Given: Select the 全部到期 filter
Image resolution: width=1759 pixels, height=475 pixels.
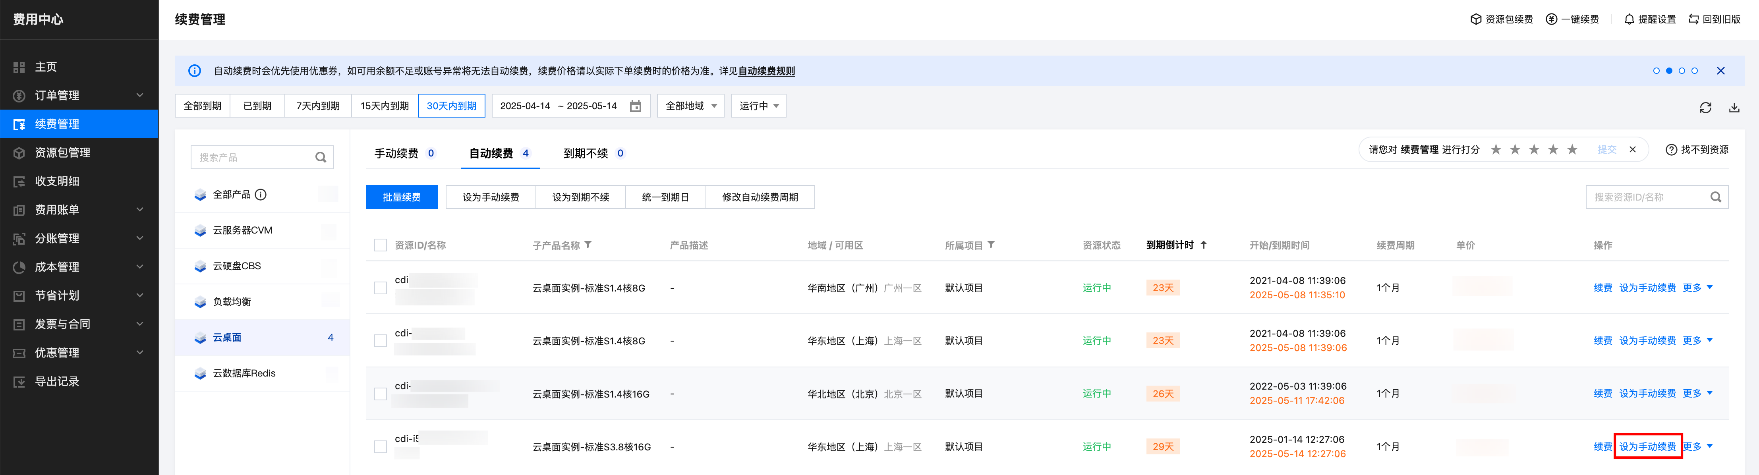Looking at the screenshot, I should click(x=203, y=106).
